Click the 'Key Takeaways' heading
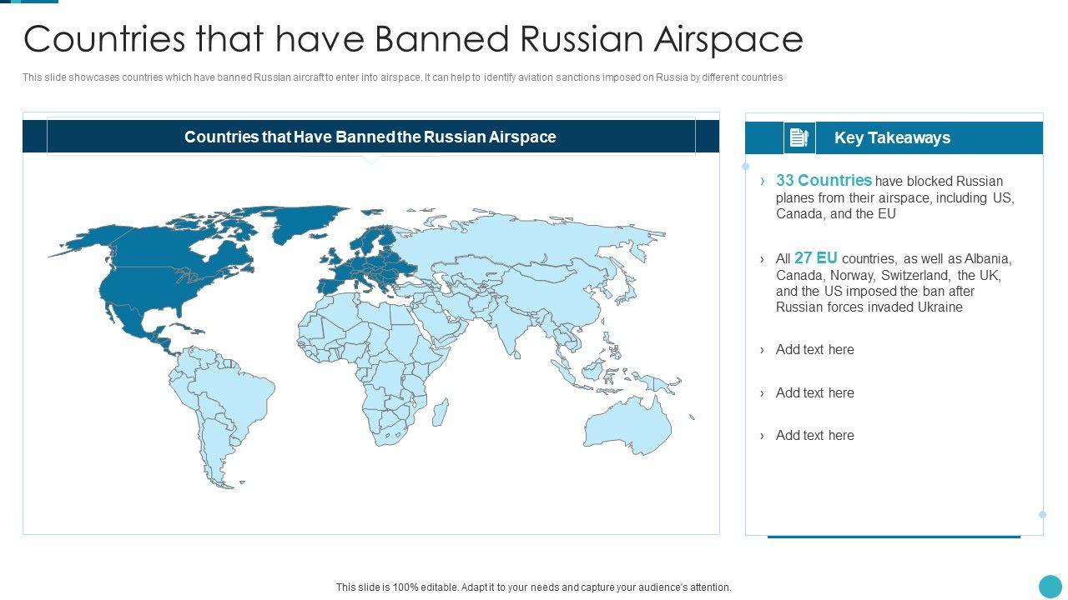Image resolution: width=1068 pixels, height=600 pixels. [892, 137]
